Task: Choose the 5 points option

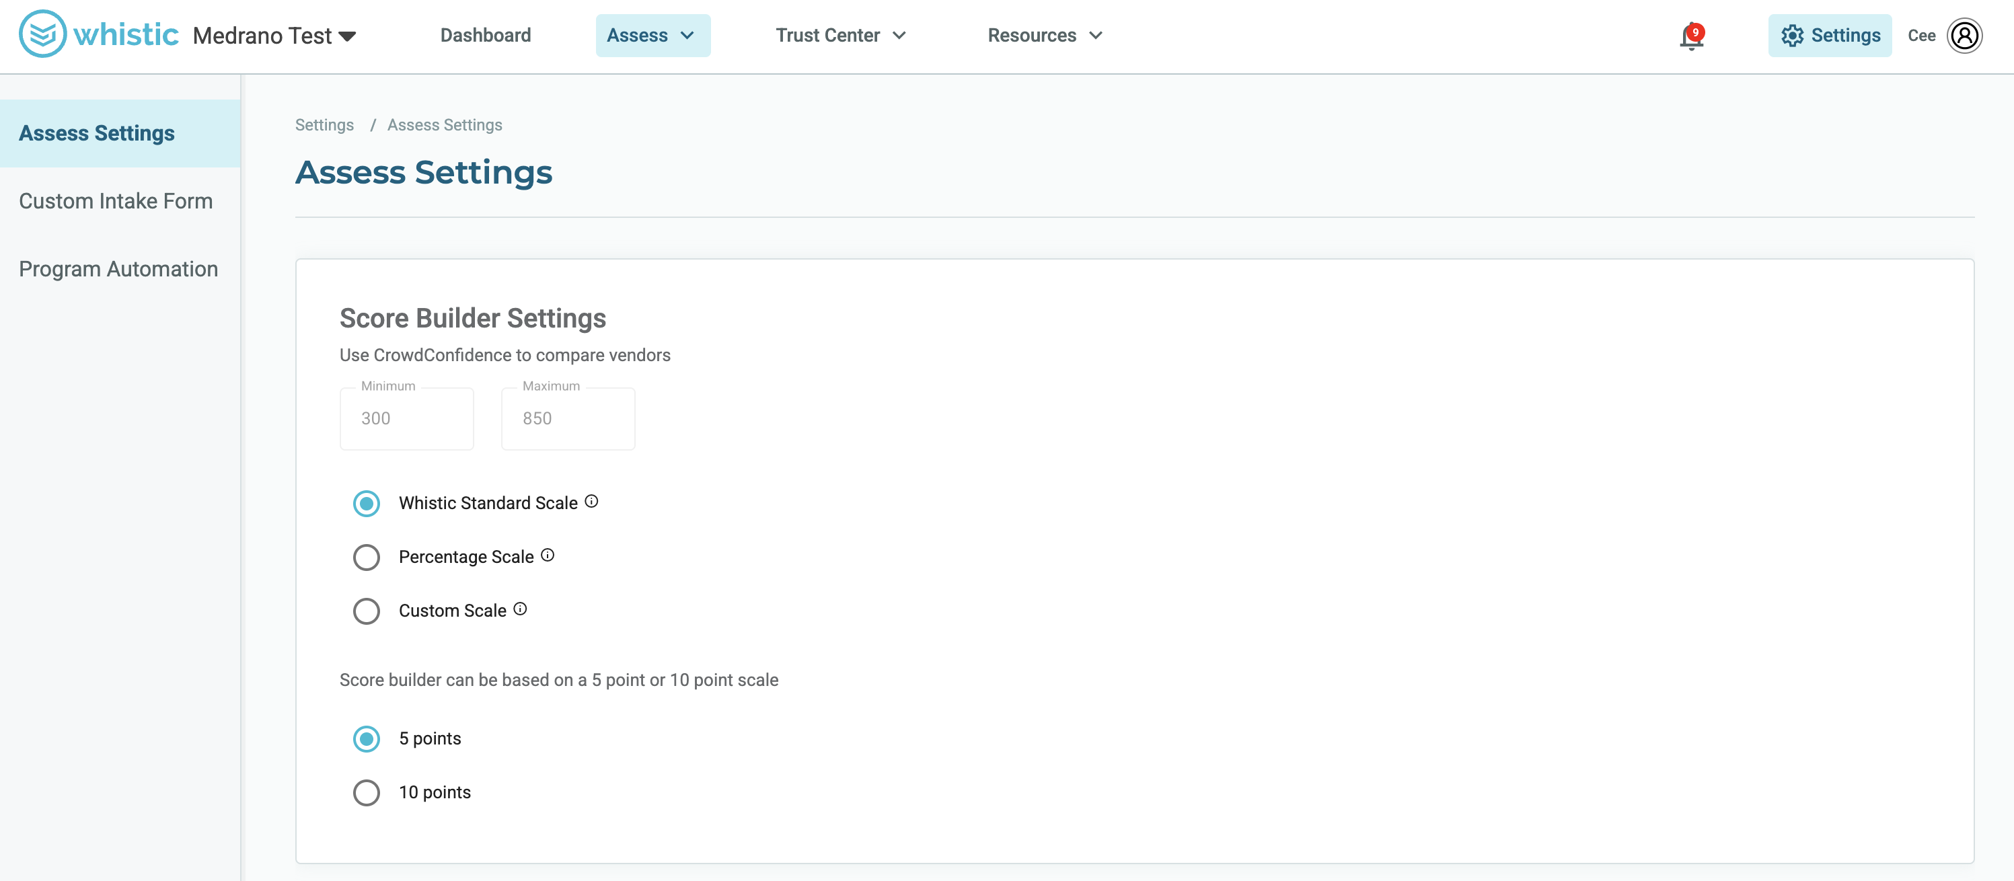Action: [x=367, y=738]
